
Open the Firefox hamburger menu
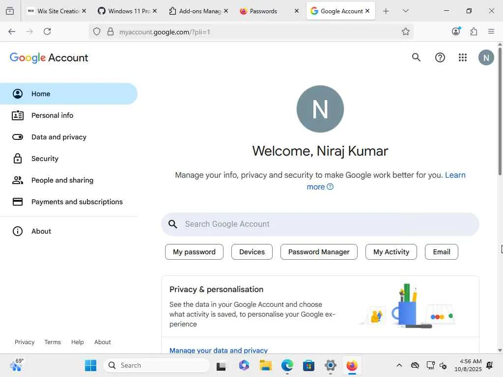pyautogui.click(x=491, y=31)
